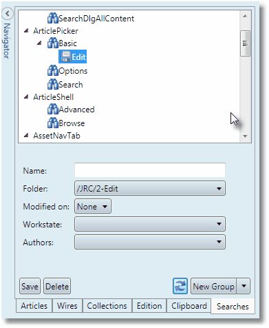
Task: Select the Searches tab
Action: pyautogui.click(x=233, y=306)
